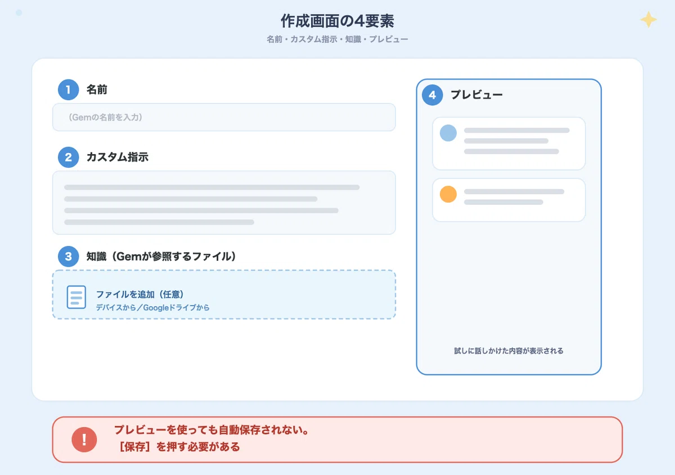Click 'プレビューを使っても自動保存されない。' warning text
Screen dimensions: 675x475
coord(211,431)
